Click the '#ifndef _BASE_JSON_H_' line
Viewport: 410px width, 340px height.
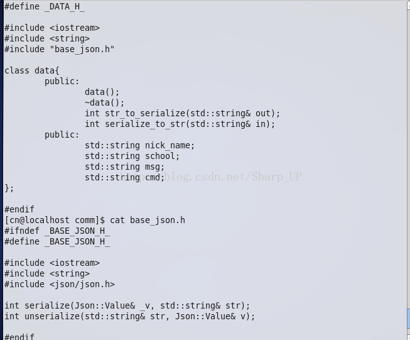coord(57,231)
